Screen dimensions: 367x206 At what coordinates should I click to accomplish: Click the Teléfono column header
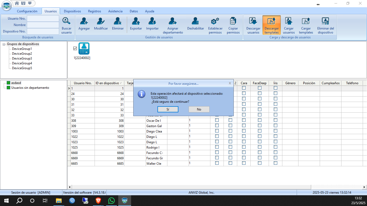(352, 83)
